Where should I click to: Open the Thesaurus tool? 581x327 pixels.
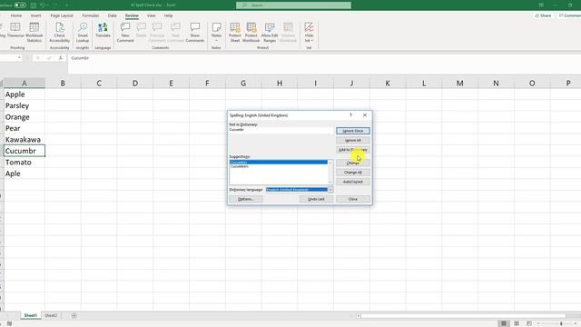[x=15, y=30]
